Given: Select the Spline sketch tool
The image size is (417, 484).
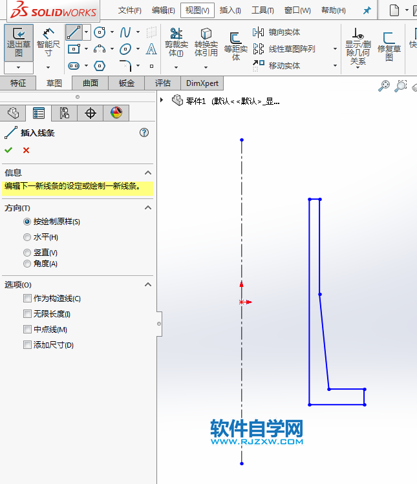Looking at the screenshot, I should (x=125, y=32).
